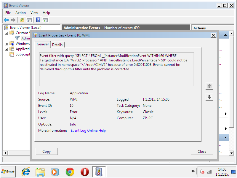Toggle the Show/Hide Action Pane button
Image resolution: width=237 pixels, height=178 pixels.
pos(45,20)
